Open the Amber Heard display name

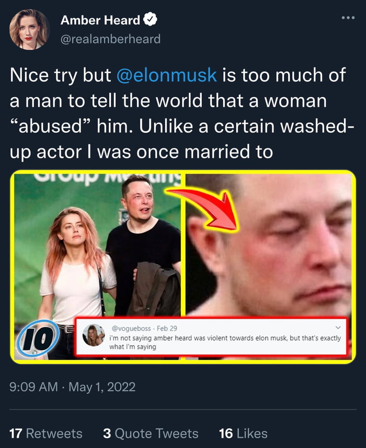tap(100, 20)
